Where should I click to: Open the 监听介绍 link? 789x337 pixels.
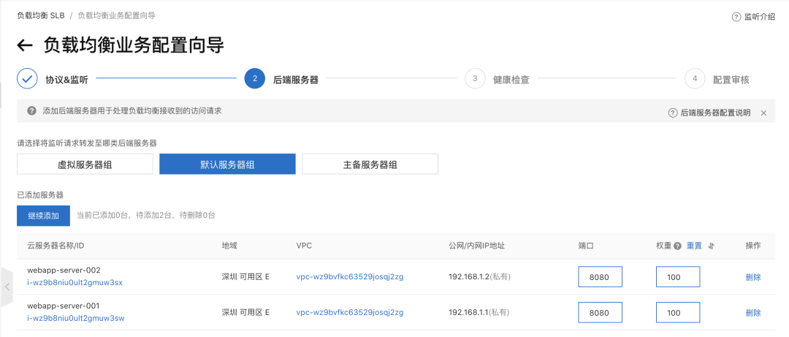[760, 17]
